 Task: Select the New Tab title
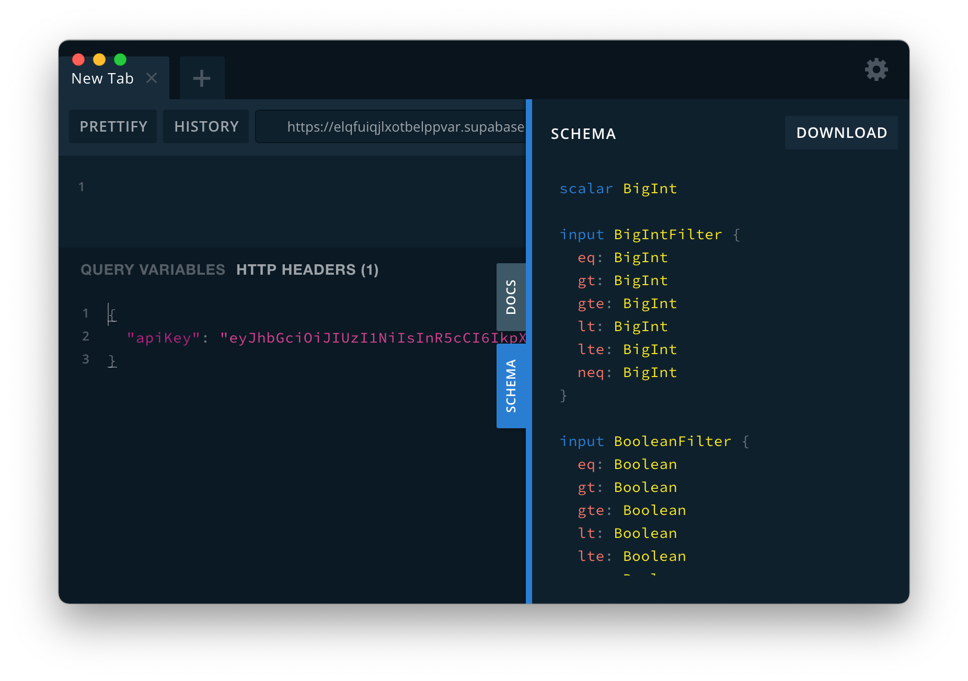coord(102,77)
